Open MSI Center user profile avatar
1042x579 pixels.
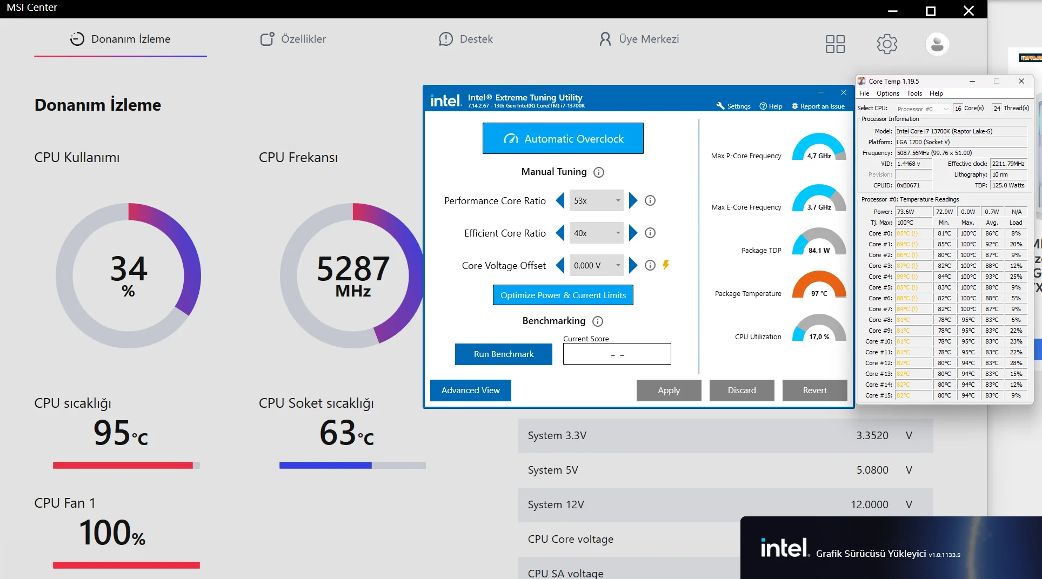937,44
